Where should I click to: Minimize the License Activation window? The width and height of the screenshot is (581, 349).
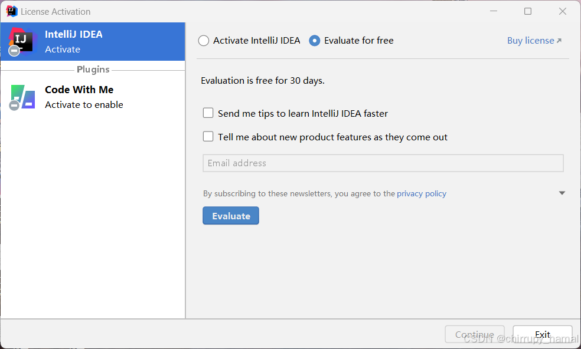click(x=494, y=11)
